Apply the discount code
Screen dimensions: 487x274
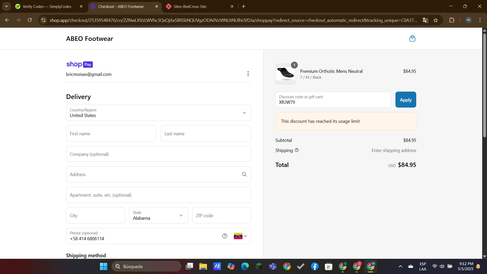[406, 100]
